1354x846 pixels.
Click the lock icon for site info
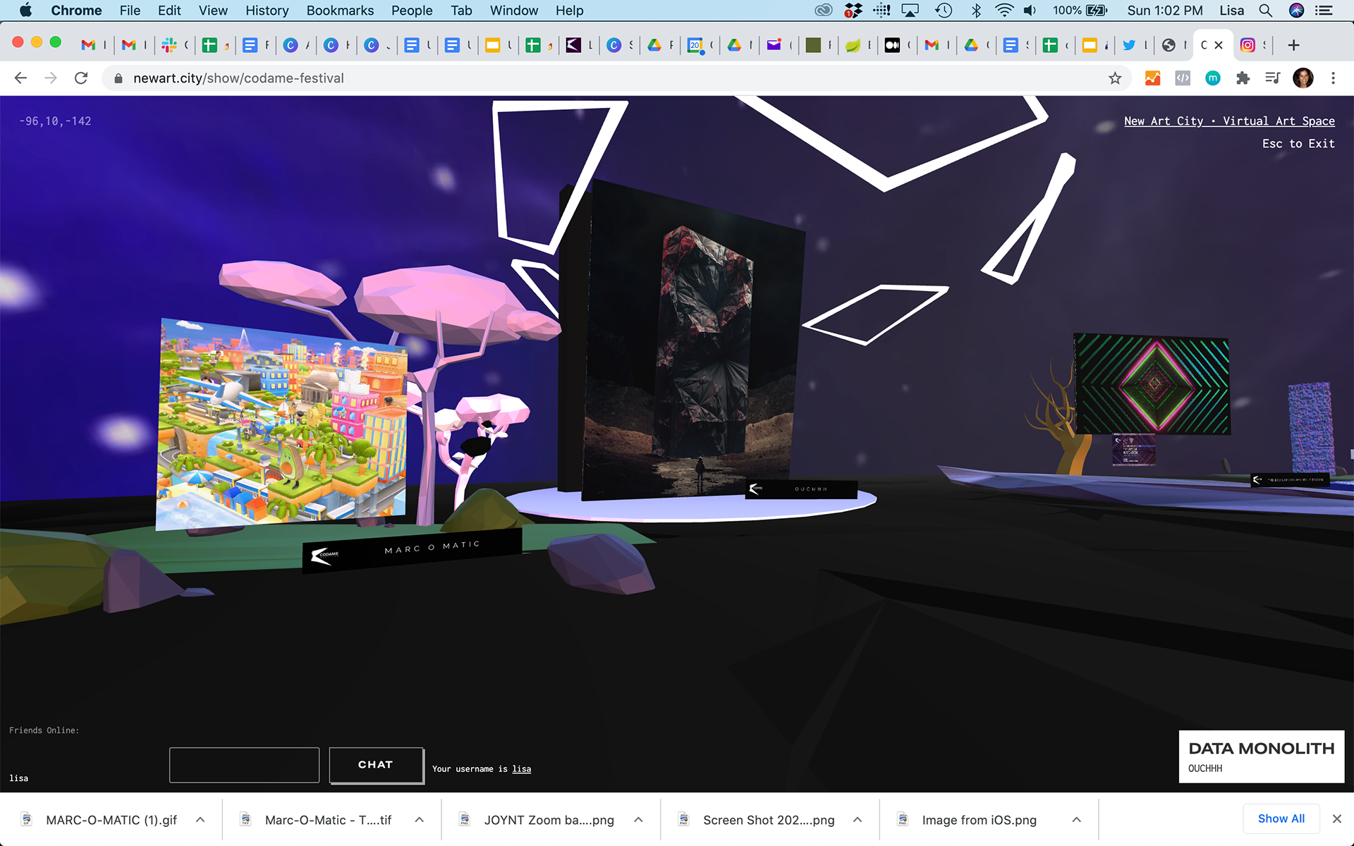click(x=118, y=78)
